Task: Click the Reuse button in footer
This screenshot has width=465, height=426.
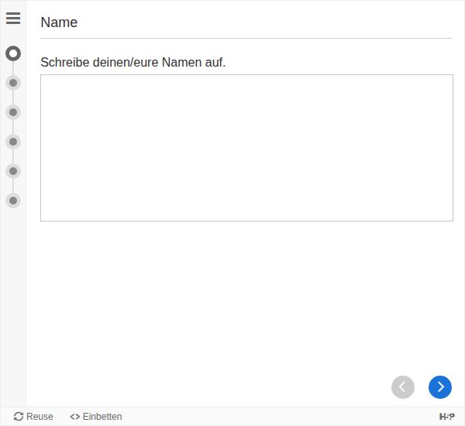Action: 33,417
